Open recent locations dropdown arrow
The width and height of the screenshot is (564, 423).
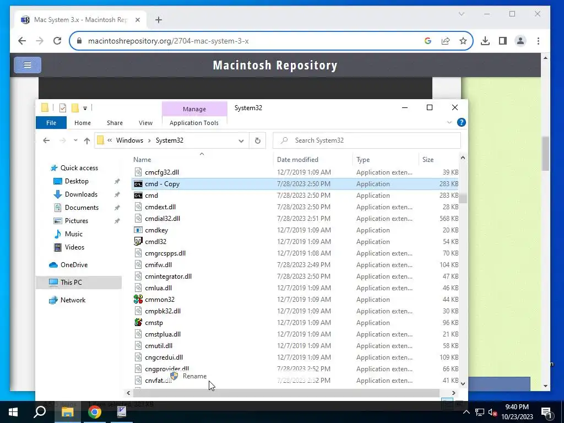point(75,140)
